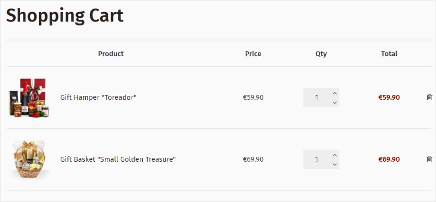The image size is (436, 202).
Task: Open the Gift Hamper "Toreador" product image
Action: [x=29, y=97]
